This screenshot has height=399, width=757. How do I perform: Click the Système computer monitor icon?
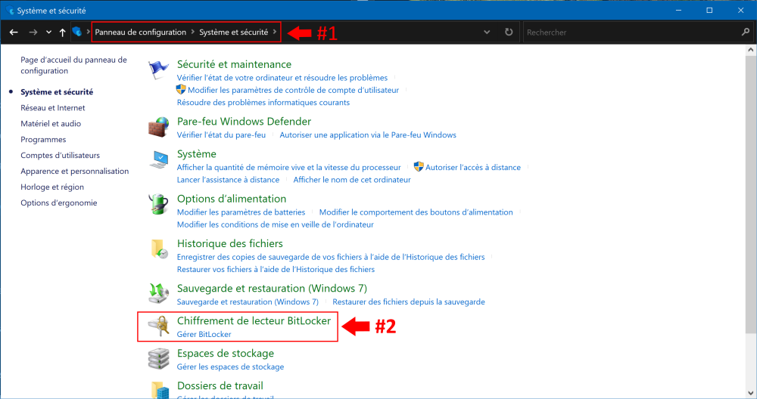coord(158,159)
